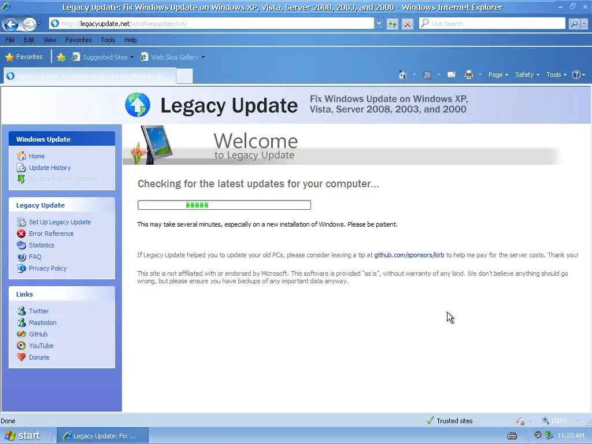Click the Update History clock icon
592x444 pixels.
tap(21, 168)
